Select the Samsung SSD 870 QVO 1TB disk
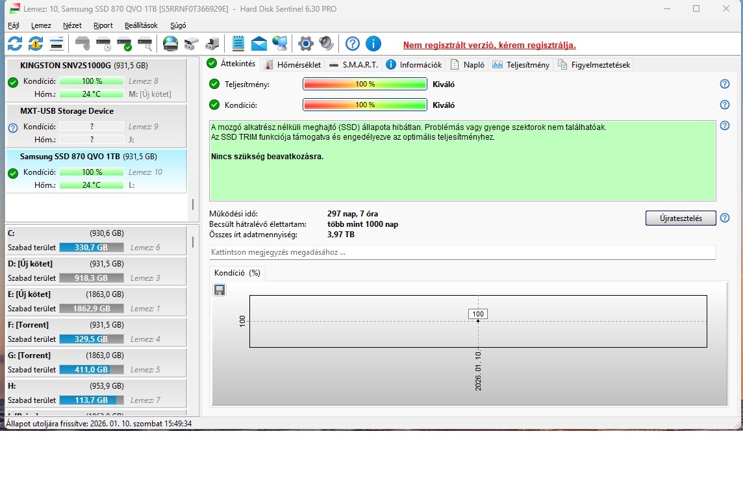Image resolution: width=743 pixels, height=479 pixels. click(x=96, y=171)
